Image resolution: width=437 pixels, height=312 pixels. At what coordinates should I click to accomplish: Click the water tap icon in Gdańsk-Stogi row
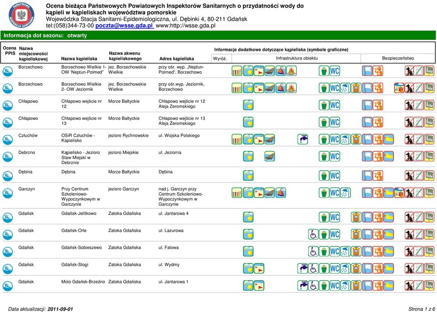pyautogui.click(x=303, y=268)
